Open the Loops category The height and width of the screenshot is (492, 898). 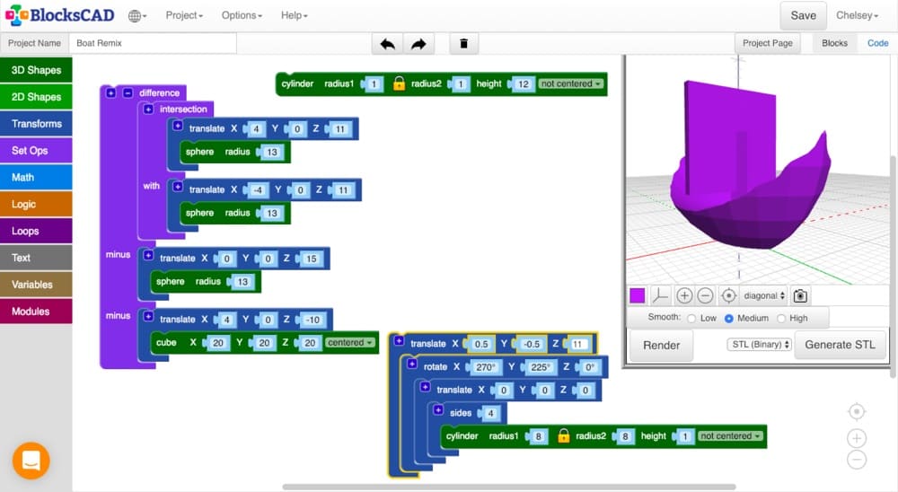click(36, 231)
